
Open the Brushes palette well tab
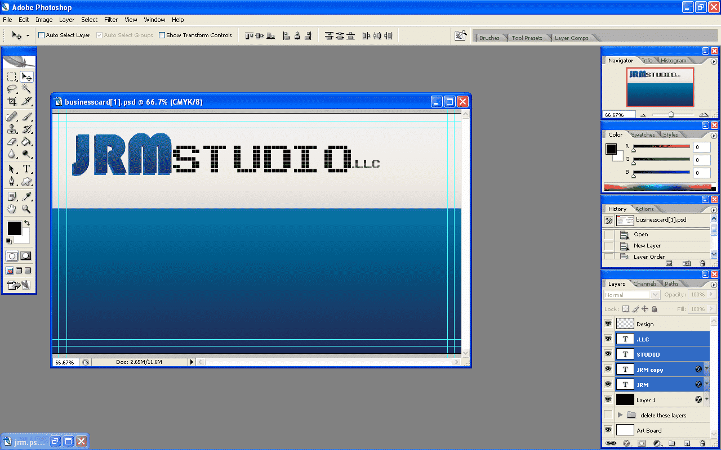tap(489, 38)
